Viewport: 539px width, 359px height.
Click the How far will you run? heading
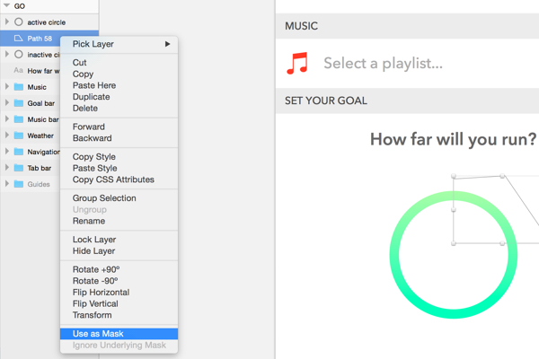tap(453, 139)
